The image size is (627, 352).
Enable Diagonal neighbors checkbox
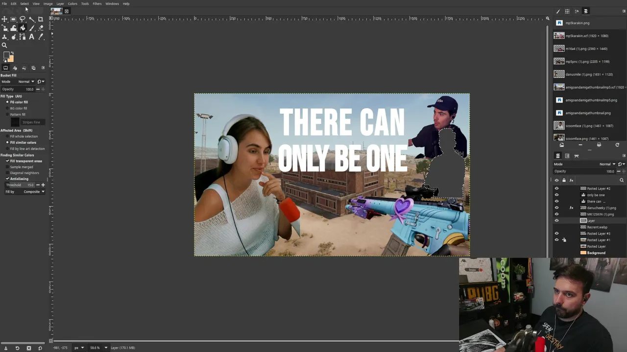pos(7,173)
